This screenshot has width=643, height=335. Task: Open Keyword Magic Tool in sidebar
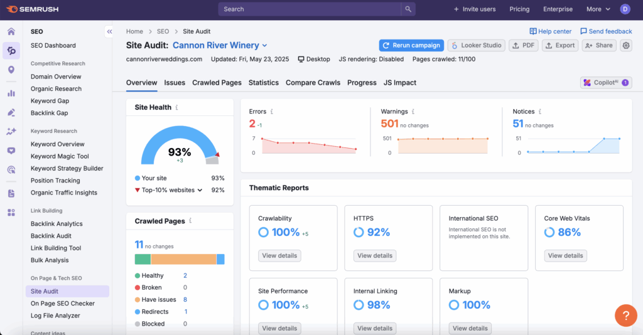tap(60, 156)
